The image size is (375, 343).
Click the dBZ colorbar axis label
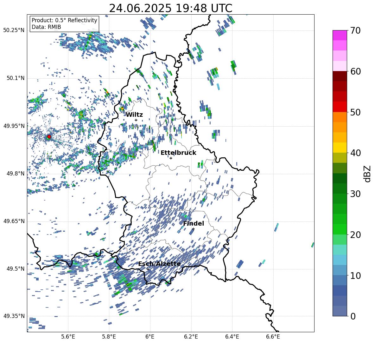pos(368,174)
